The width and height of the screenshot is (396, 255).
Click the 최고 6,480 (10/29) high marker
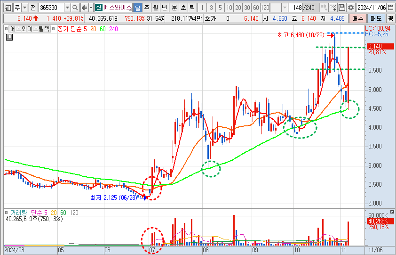pyautogui.click(x=301, y=35)
